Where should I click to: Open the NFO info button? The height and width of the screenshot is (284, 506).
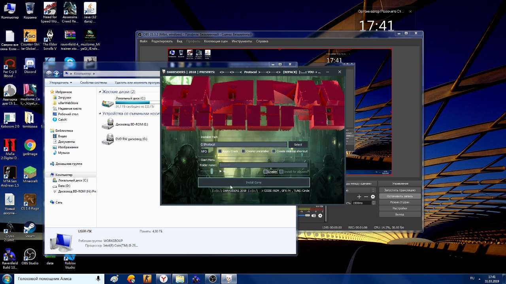(x=204, y=151)
